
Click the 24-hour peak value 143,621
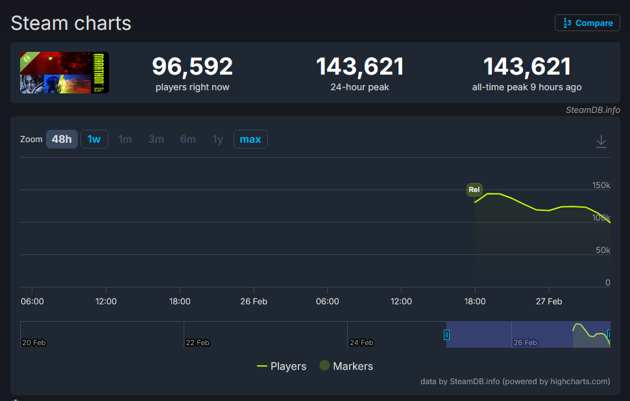click(x=359, y=66)
